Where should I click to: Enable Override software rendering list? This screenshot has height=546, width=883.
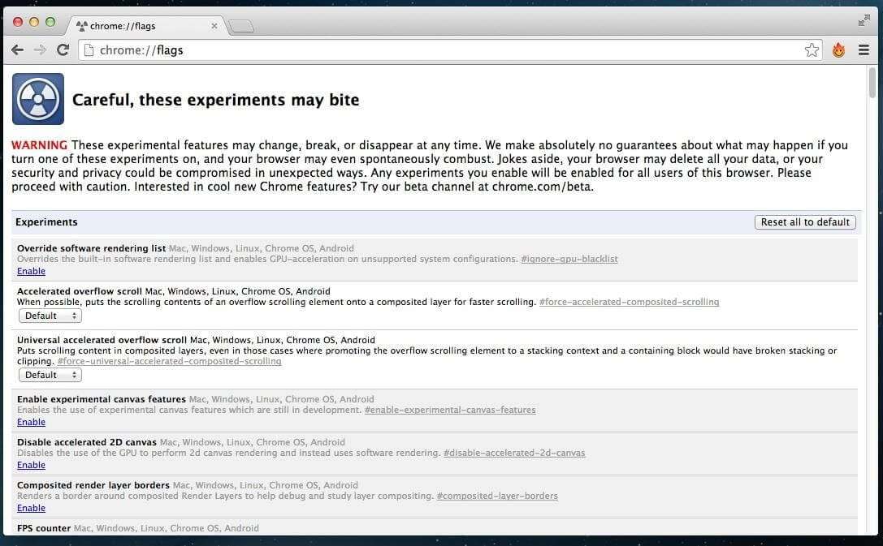tap(31, 271)
